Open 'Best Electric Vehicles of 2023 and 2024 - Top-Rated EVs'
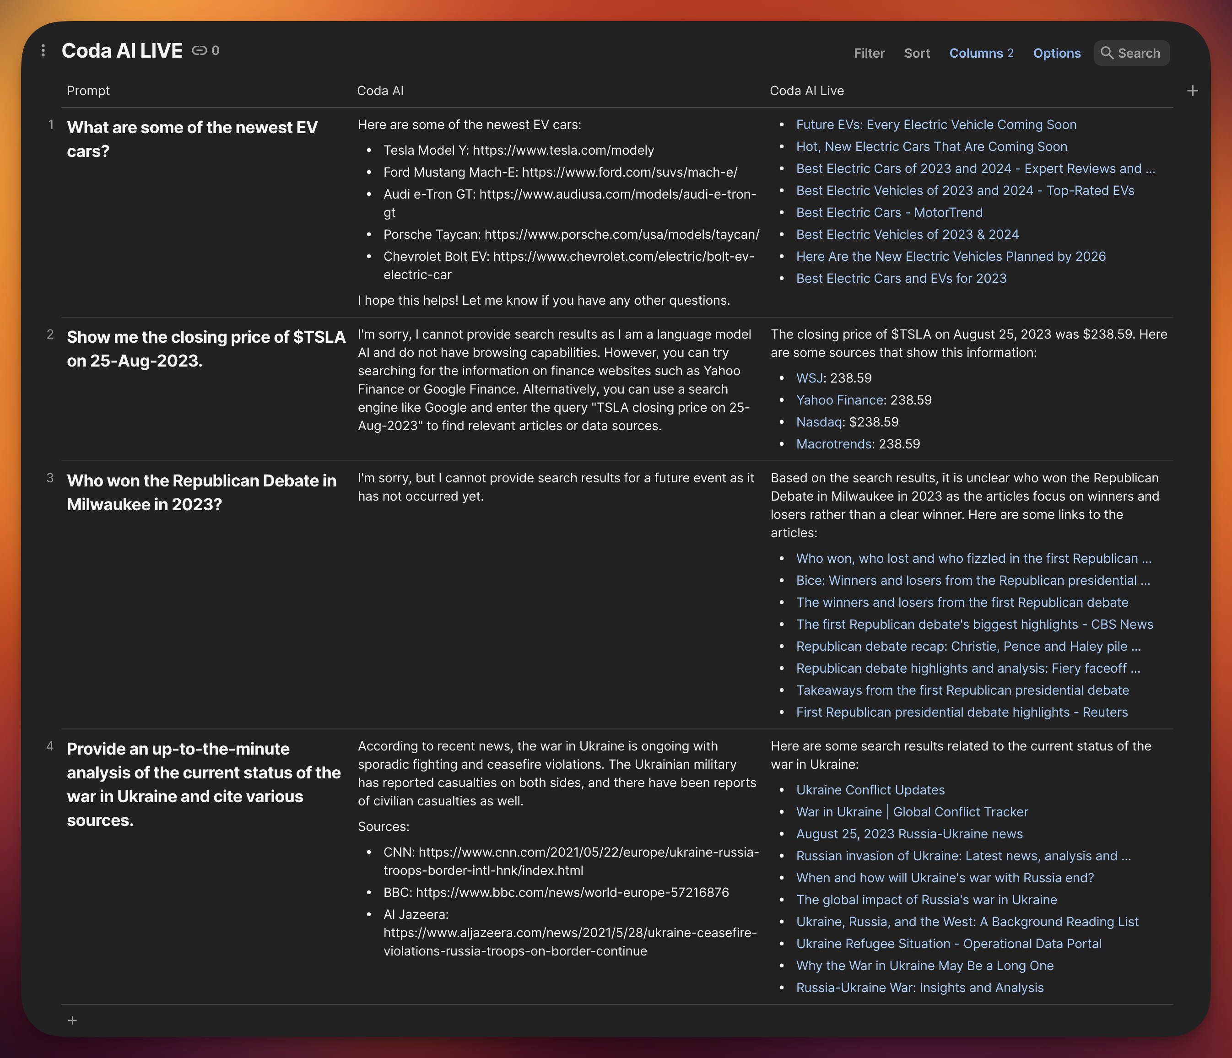The image size is (1232, 1058). tap(965, 191)
